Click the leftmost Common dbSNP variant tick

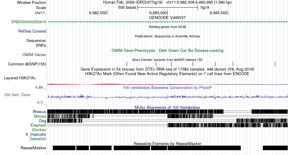pyautogui.click(x=127, y=64)
